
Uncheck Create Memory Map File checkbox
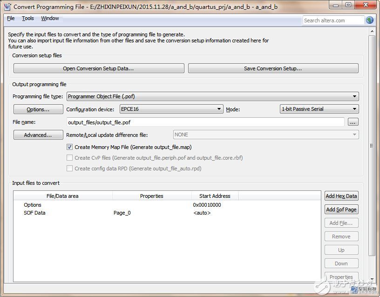(70, 147)
